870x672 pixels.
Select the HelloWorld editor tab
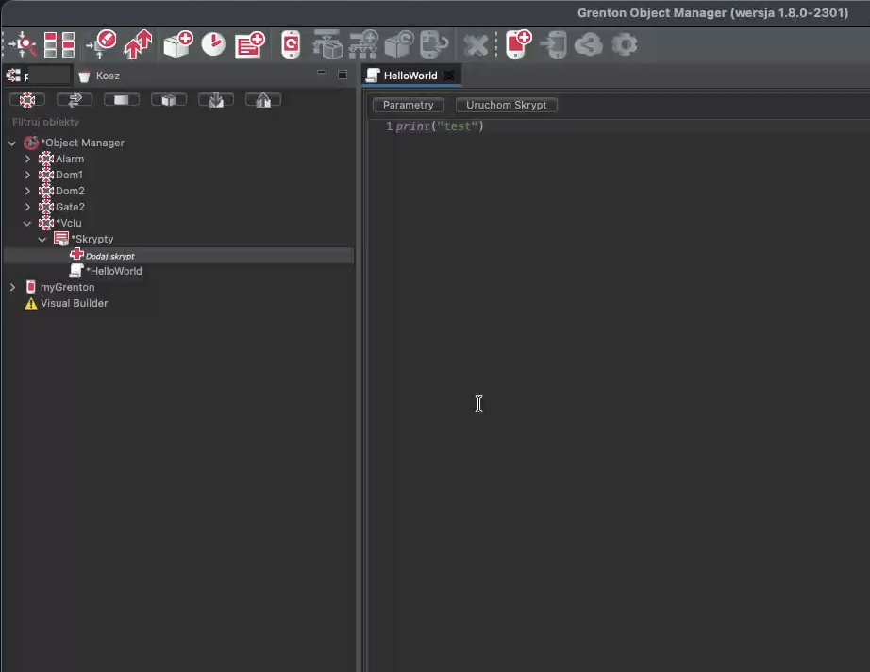point(411,76)
